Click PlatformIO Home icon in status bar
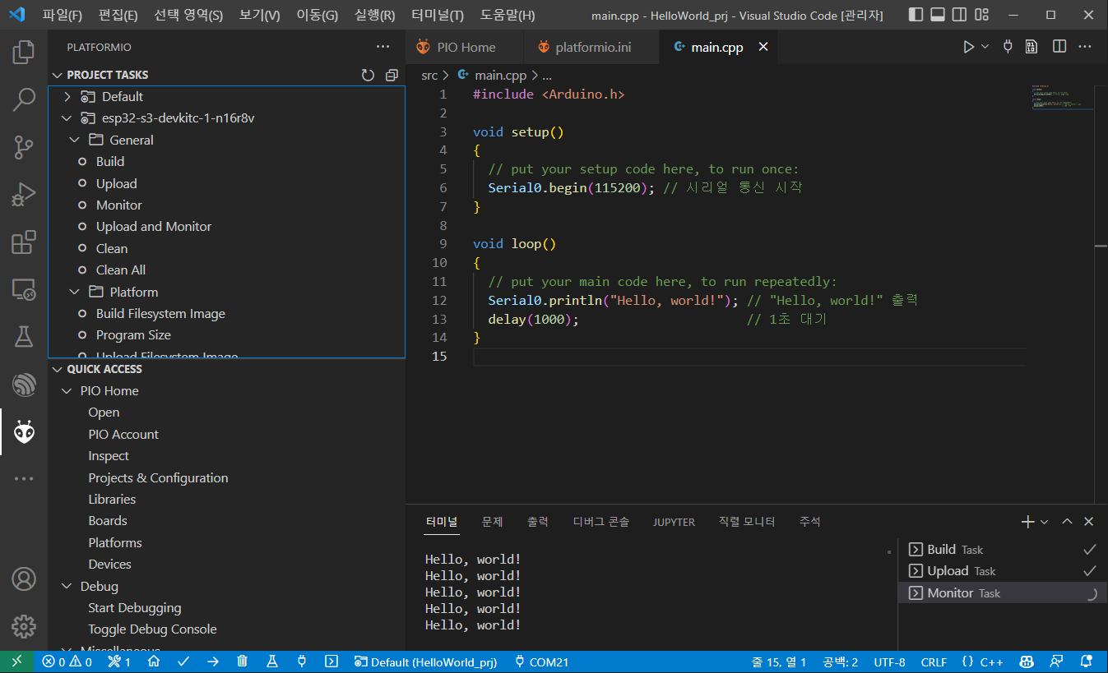The image size is (1108, 673). click(x=154, y=661)
